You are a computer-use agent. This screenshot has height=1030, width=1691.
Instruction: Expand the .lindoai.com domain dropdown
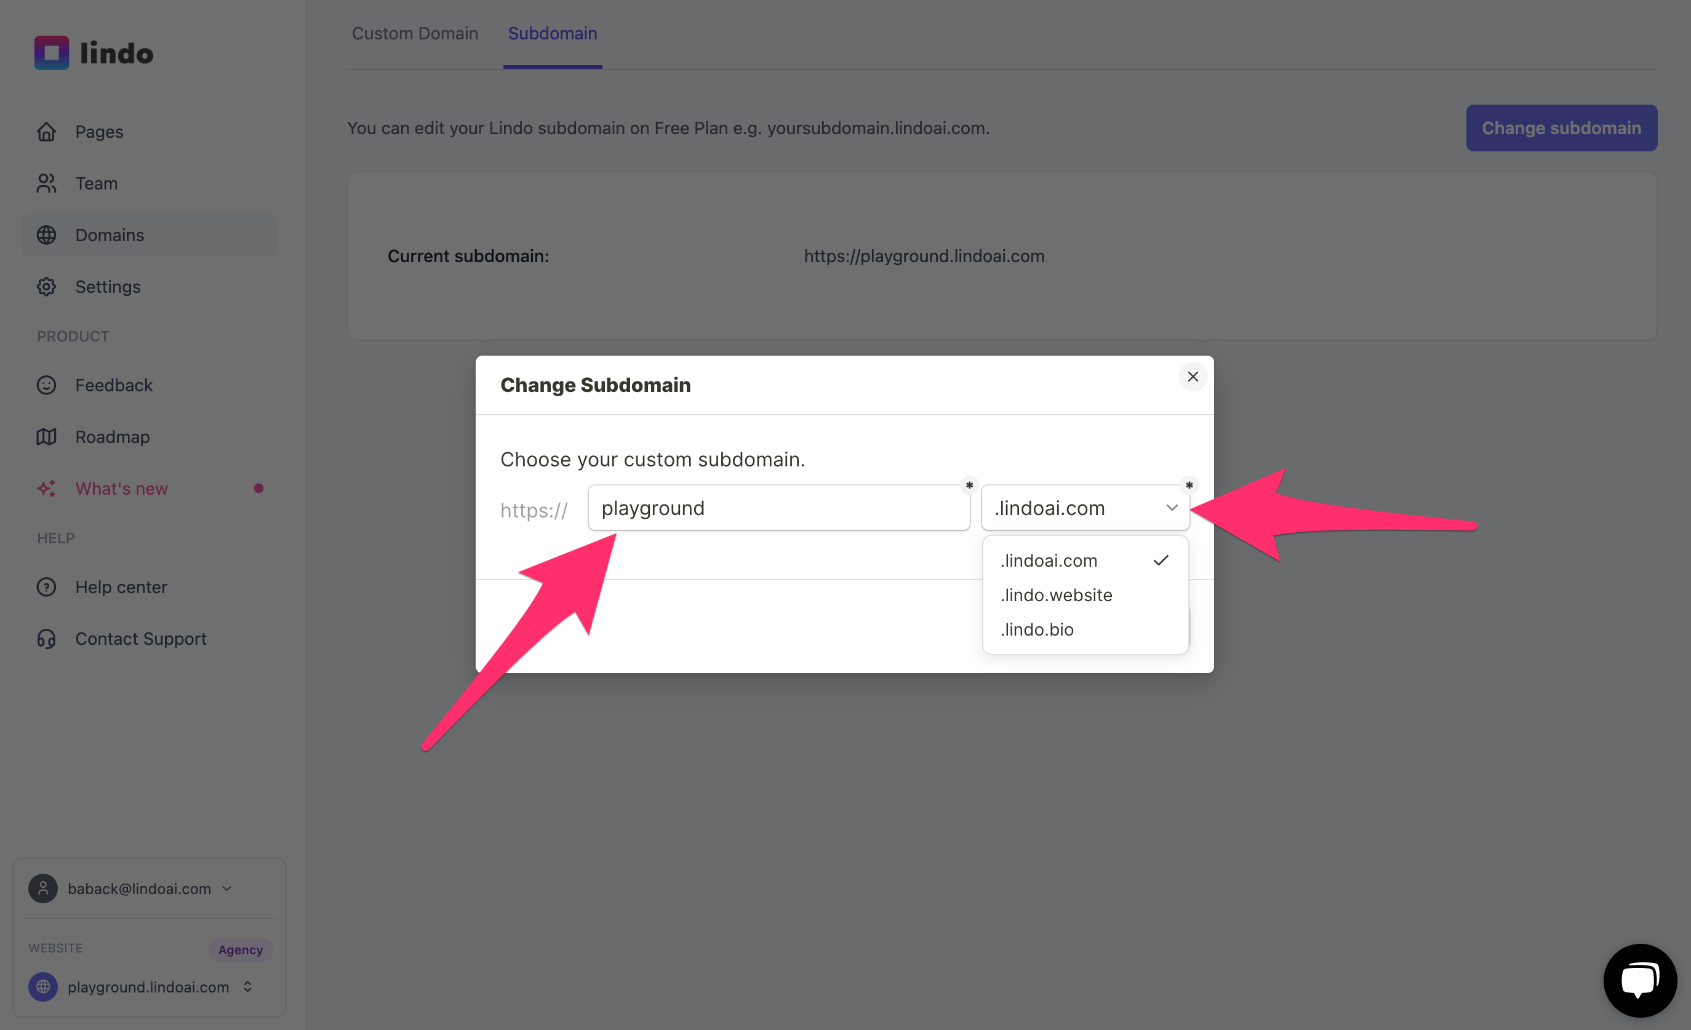coord(1085,508)
